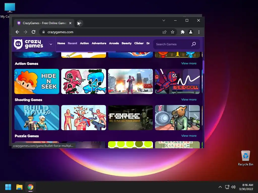
Task: Expand dropdown next to CrazyGames logo
Action: [x=51, y=44]
